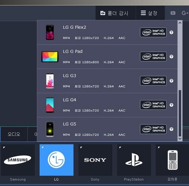Click the LG G Pad tablet thumbnail
The width and height of the screenshot is (189, 186).
pyautogui.click(x=50, y=56)
